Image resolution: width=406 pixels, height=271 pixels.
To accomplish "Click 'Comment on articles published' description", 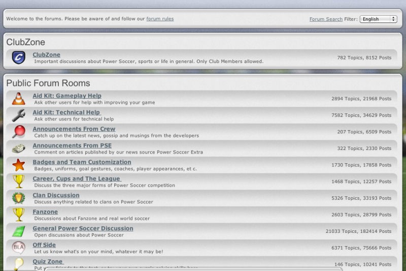I will pyautogui.click(x=119, y=152).
